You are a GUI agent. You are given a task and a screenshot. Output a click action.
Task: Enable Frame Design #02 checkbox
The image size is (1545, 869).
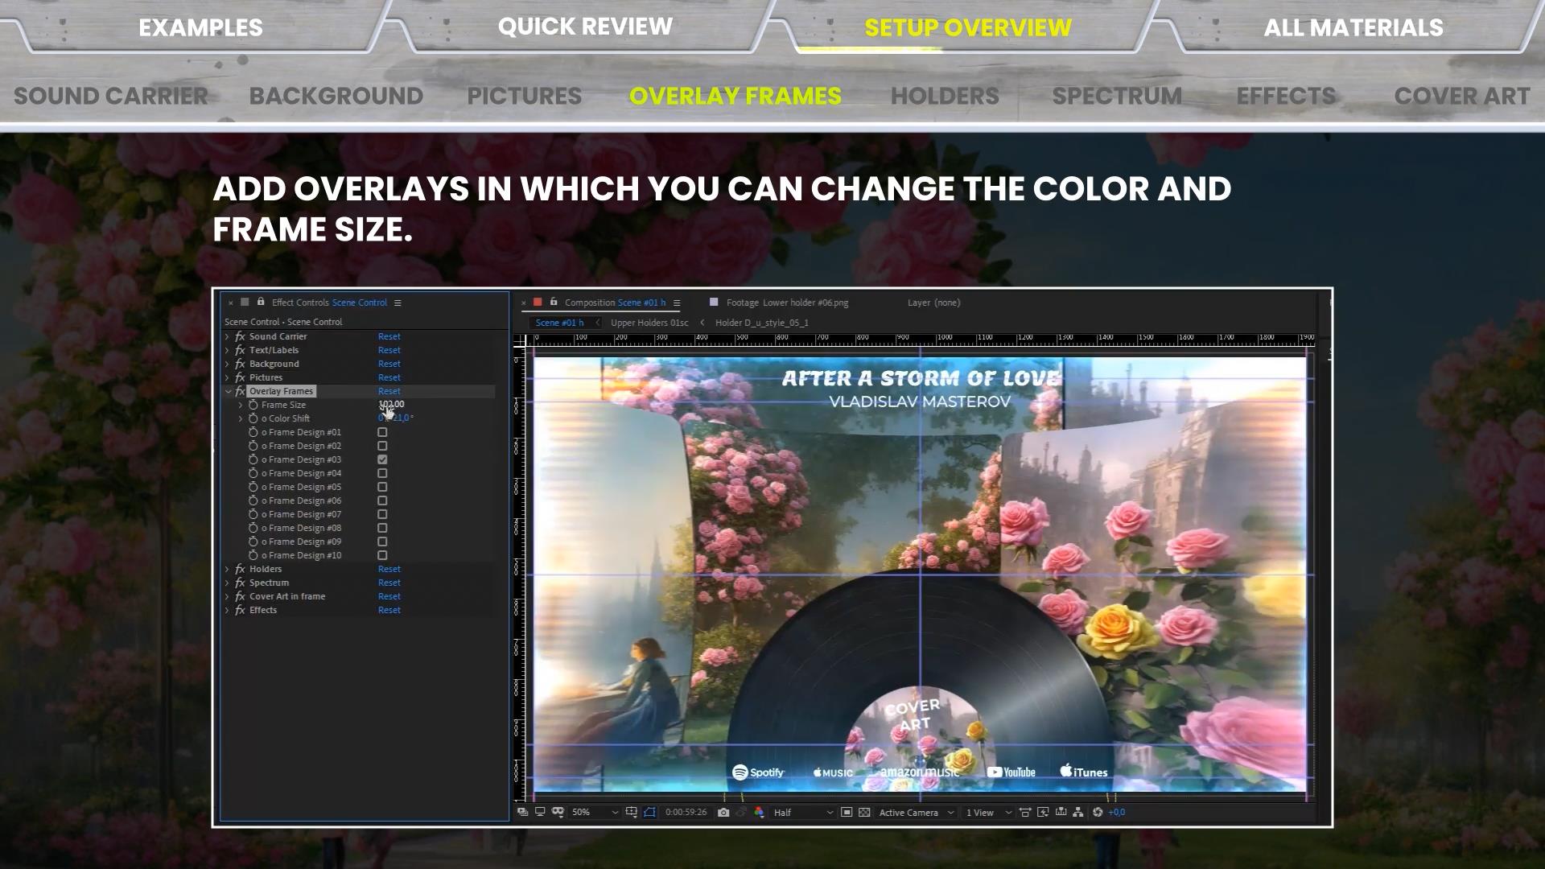point(382,446)
